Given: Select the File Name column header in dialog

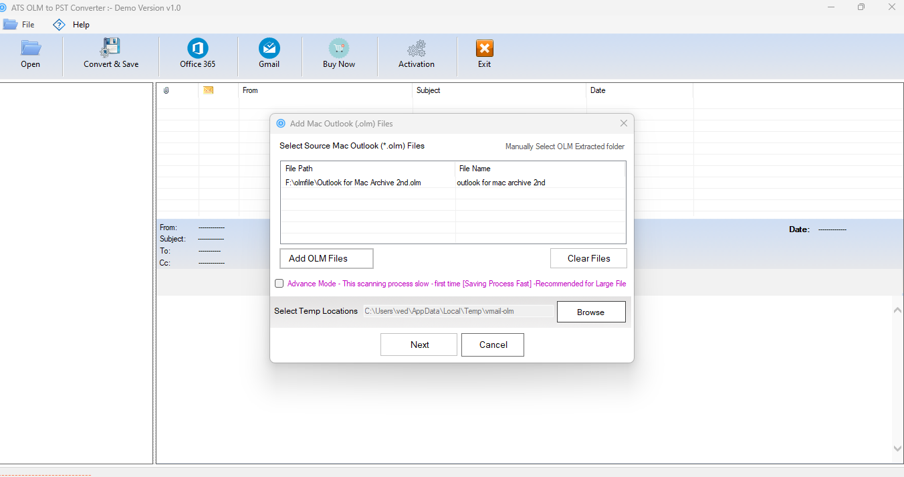Looking at the screenshot, I should tap(540, 169).
